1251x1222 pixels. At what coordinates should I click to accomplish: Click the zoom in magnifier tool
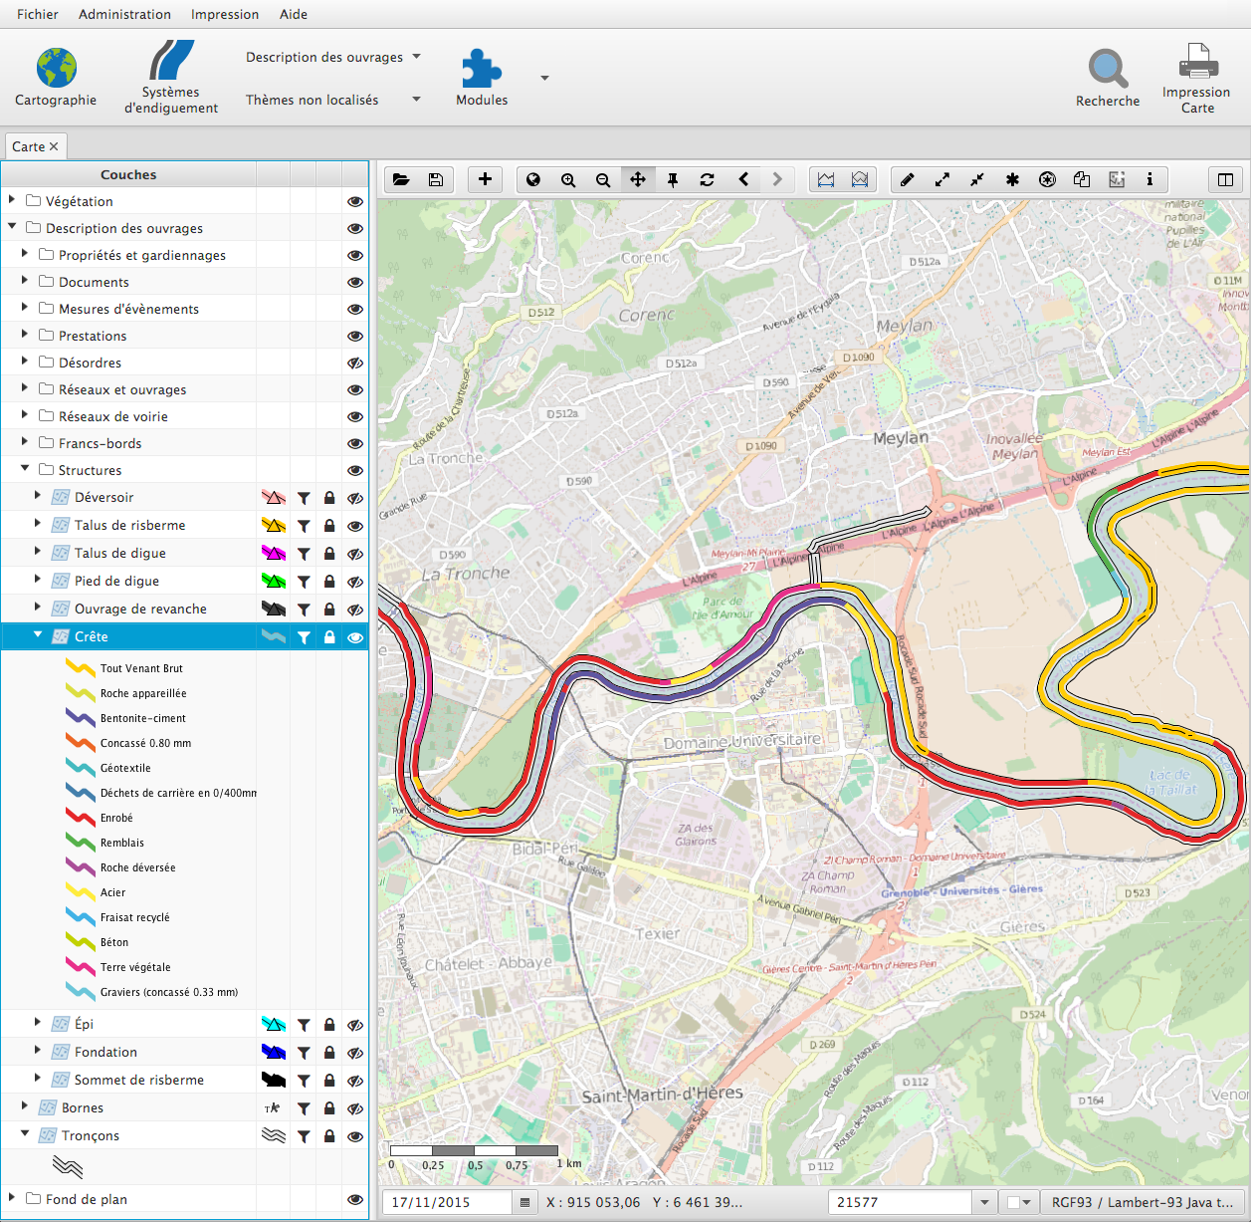tap(568, 180)
